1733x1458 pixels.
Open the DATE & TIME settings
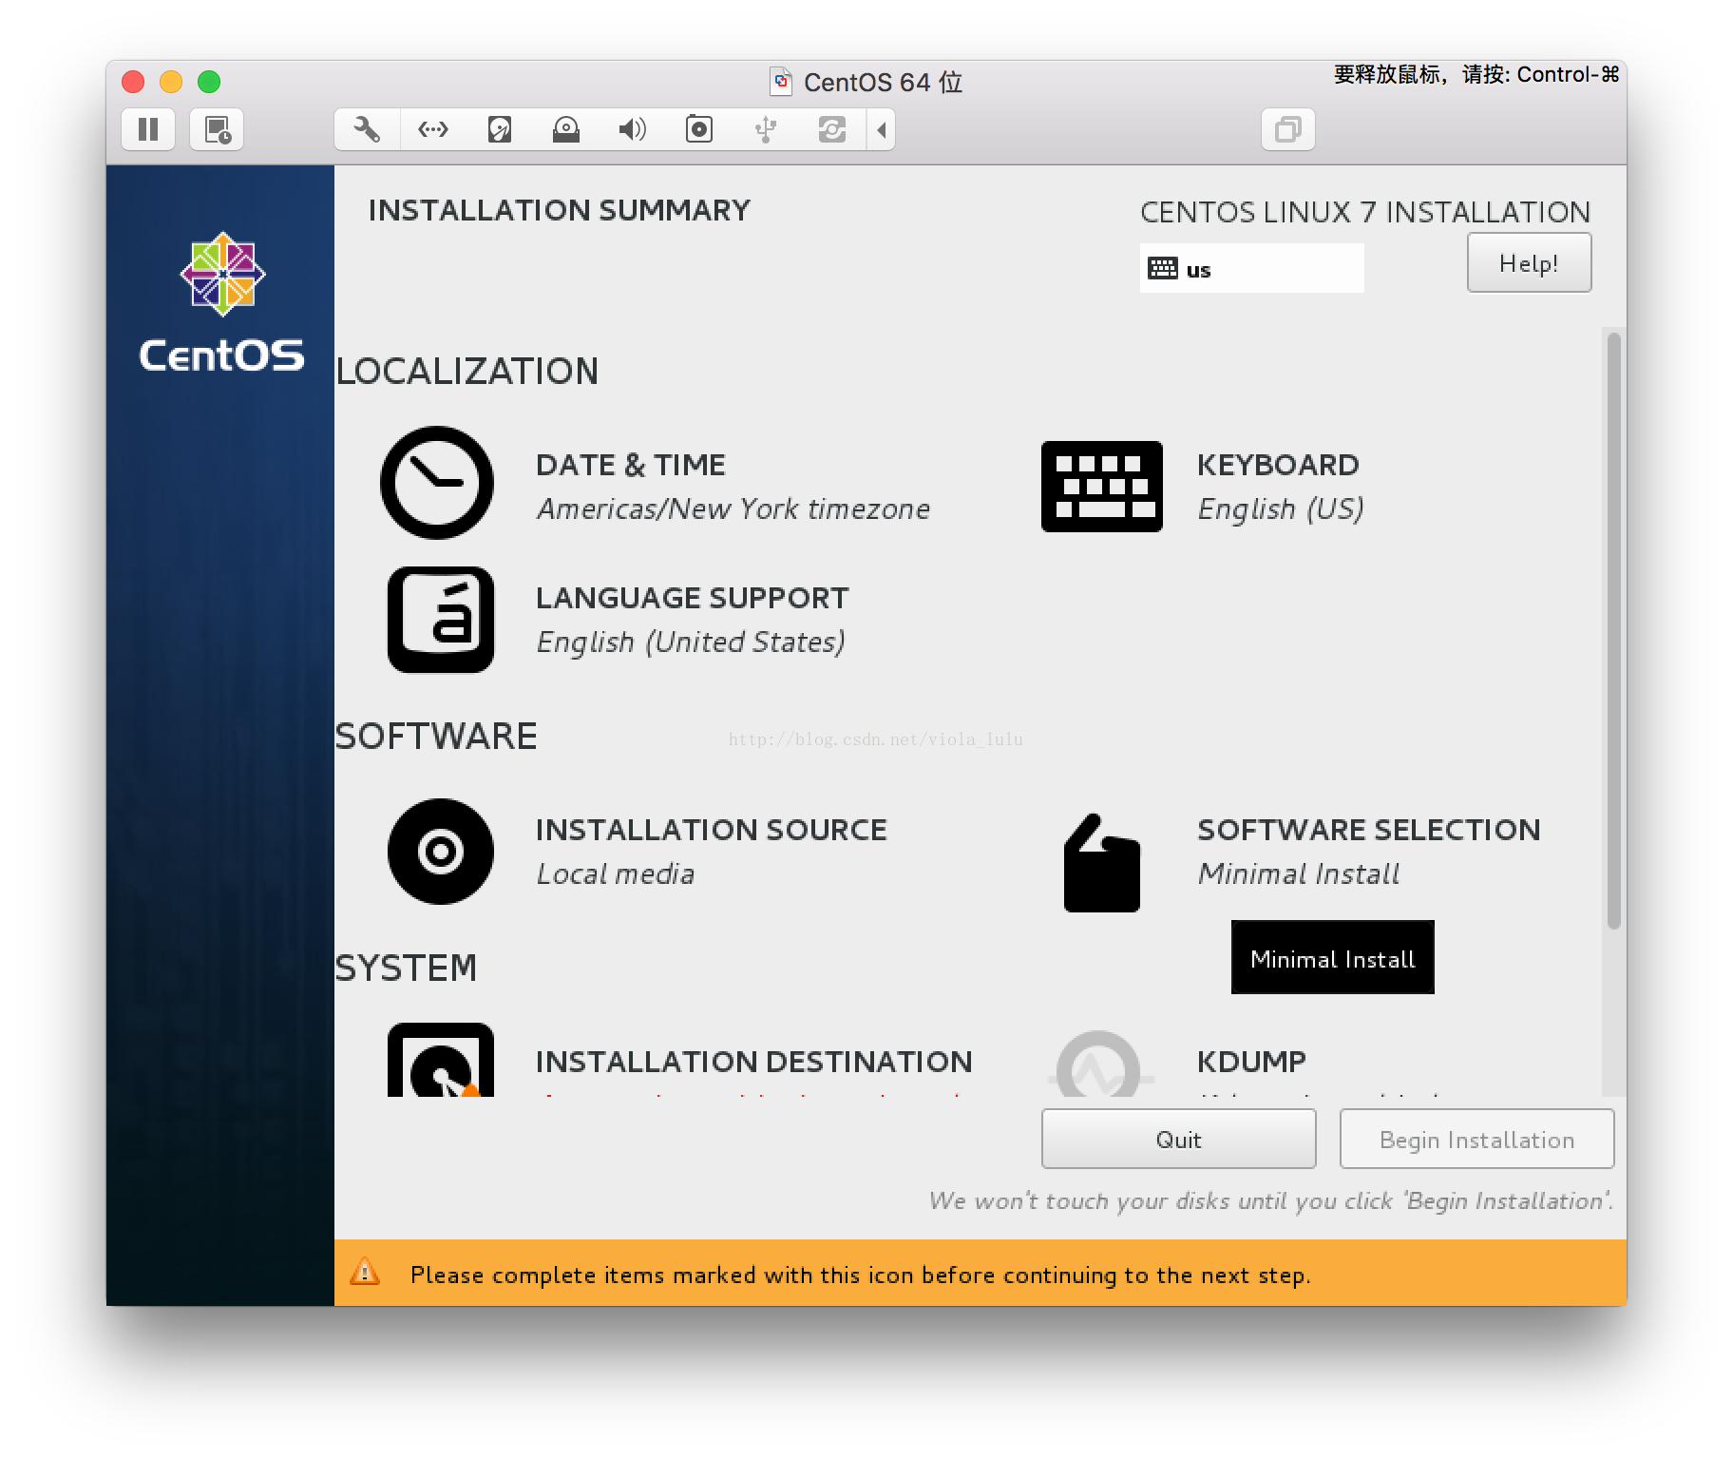click(630, 465)
